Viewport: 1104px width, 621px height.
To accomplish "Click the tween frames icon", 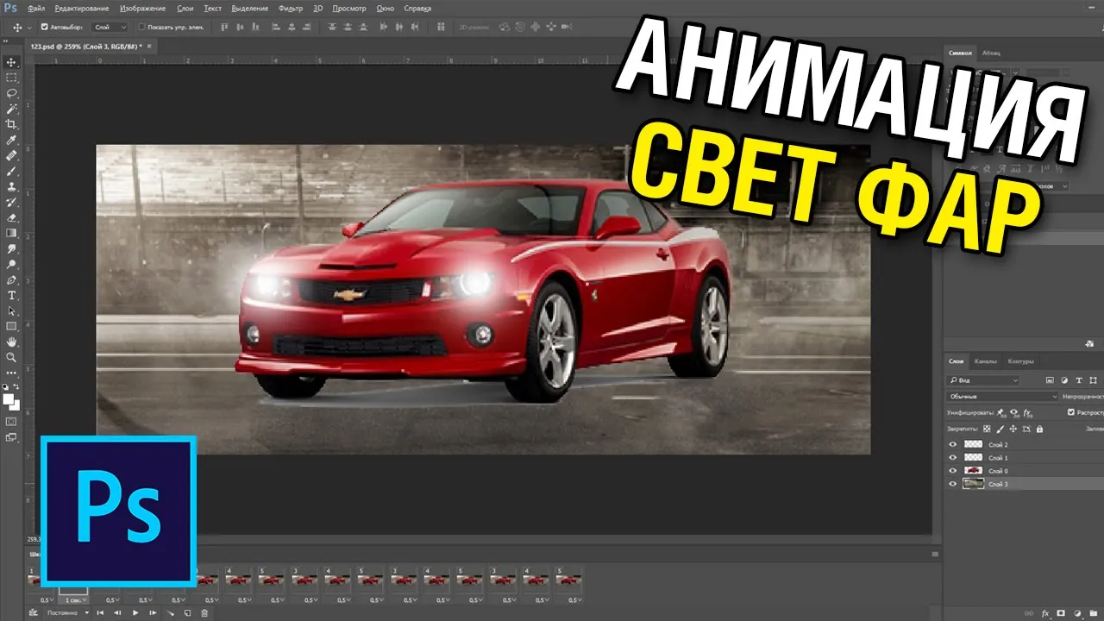I will tap(171, 612).
